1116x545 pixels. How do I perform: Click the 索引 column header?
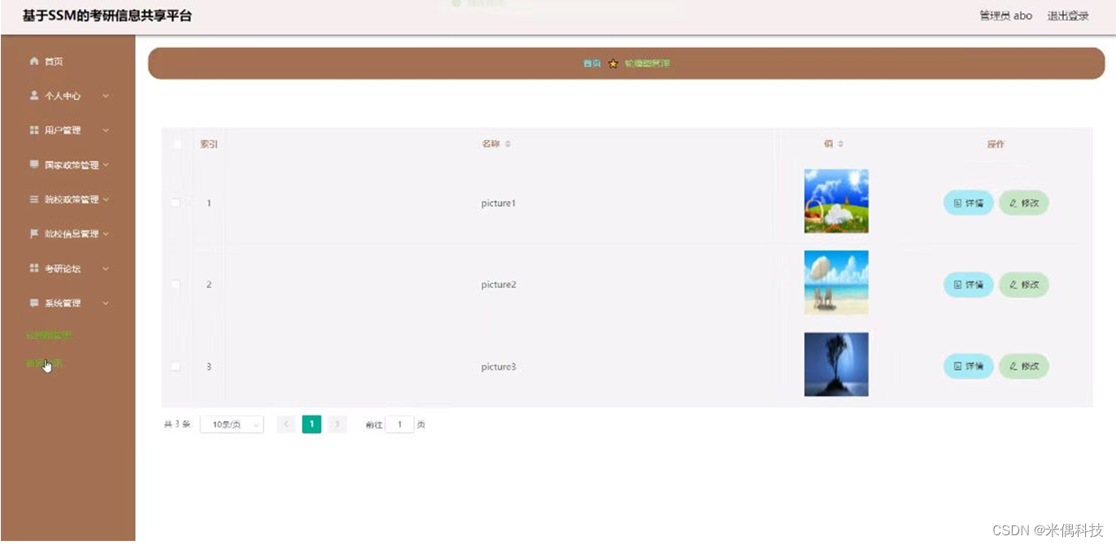[209, 144]
